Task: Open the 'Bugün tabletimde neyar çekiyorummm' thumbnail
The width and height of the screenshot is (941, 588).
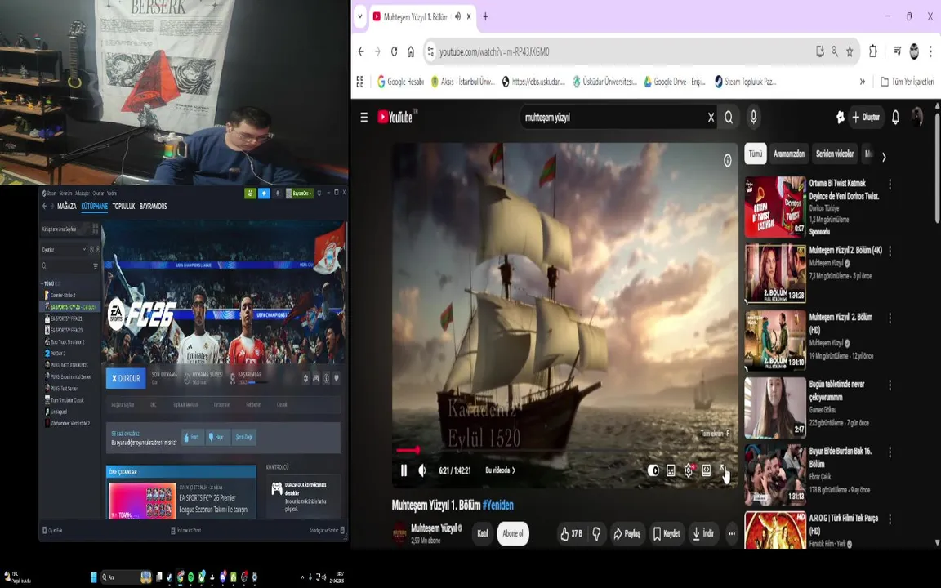Action: [774, 408]
